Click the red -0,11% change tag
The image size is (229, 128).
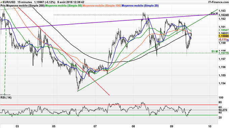[x=223, y=40]
